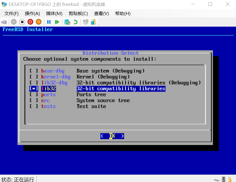Select 'Kernel (Debugging)' description text
The width and height of the screenshot is (236, 182).
pos(103,77)
